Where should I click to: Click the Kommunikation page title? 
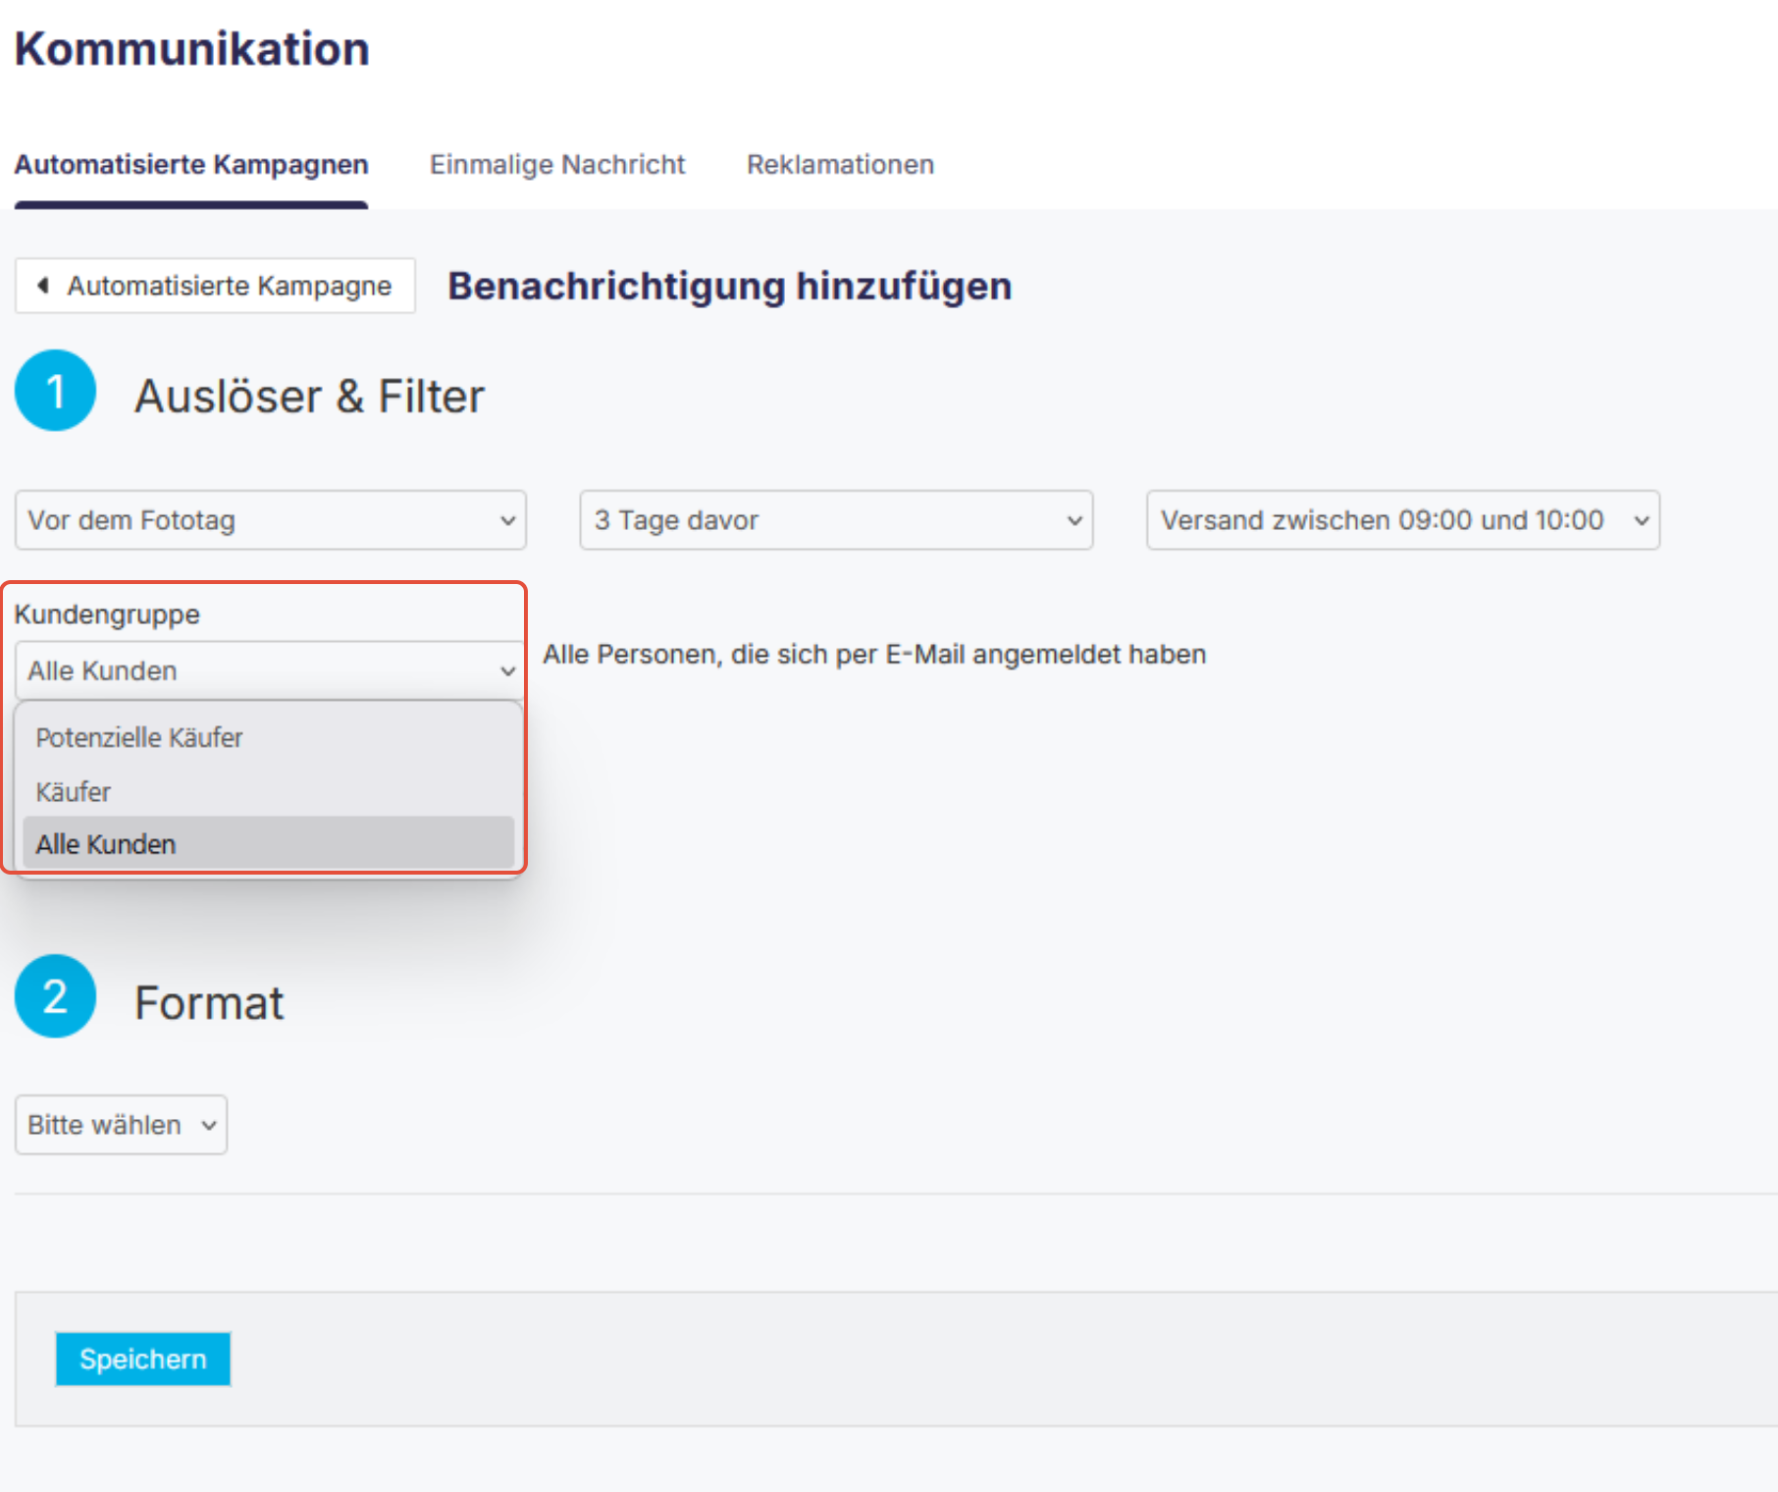192,49
